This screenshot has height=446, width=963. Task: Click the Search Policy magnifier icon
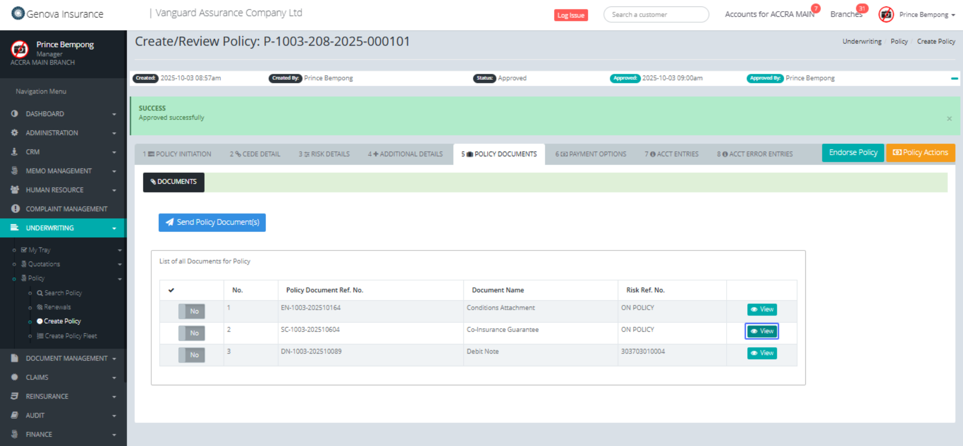click(x=40, y=293)
